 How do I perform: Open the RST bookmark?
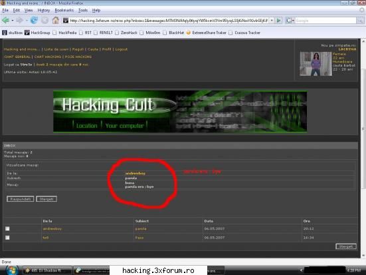[x=86, y=33]
